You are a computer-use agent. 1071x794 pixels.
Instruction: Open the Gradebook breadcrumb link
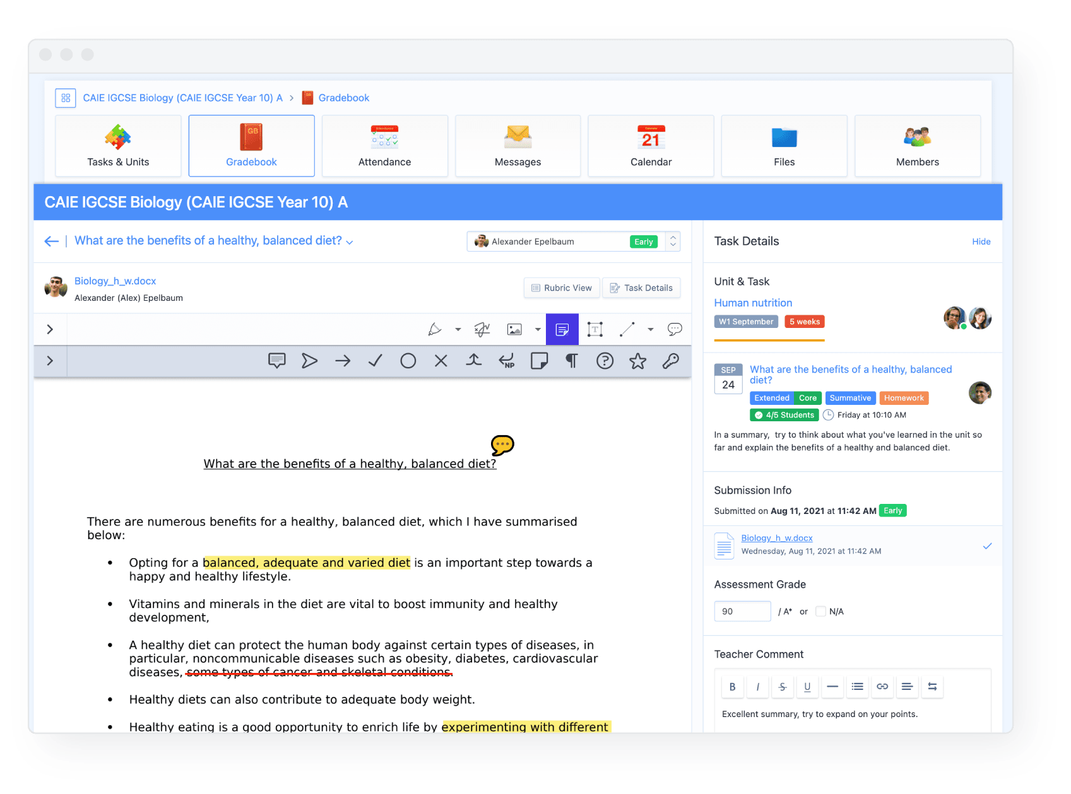(x=344, y=98)
